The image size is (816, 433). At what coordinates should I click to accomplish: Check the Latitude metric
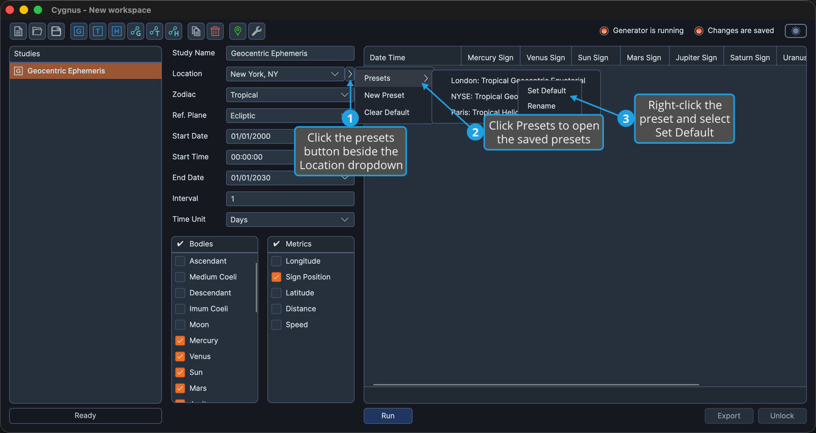click(x=276, y=293)
